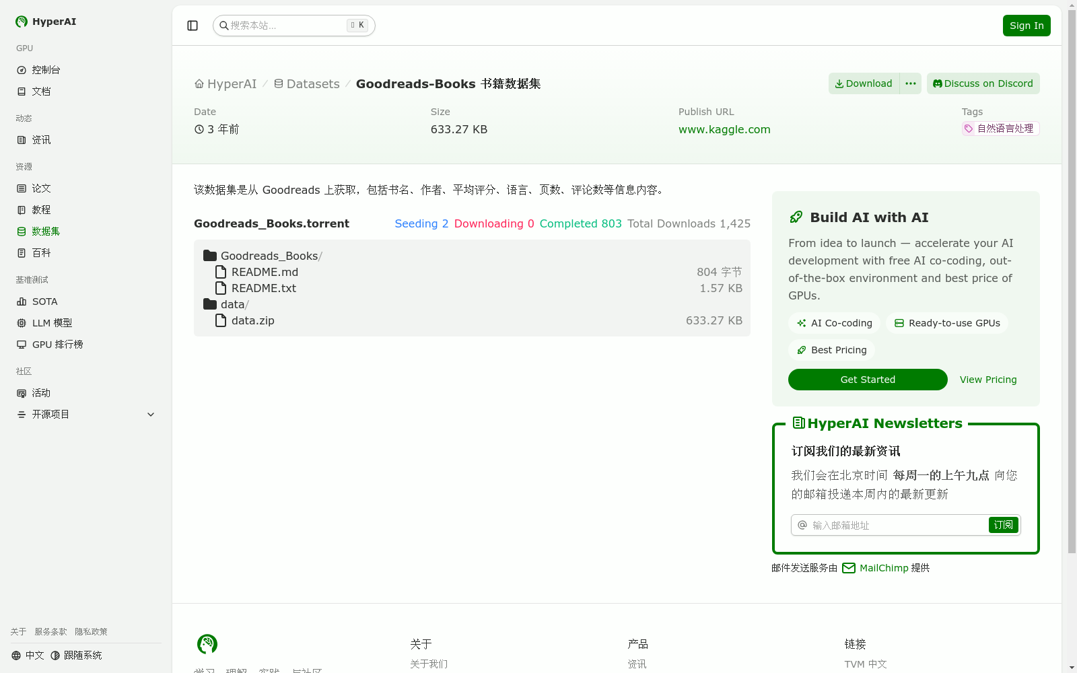Open TVM 中文 footer link
Screen dimensions: 1077x673
tap(866, 664)
